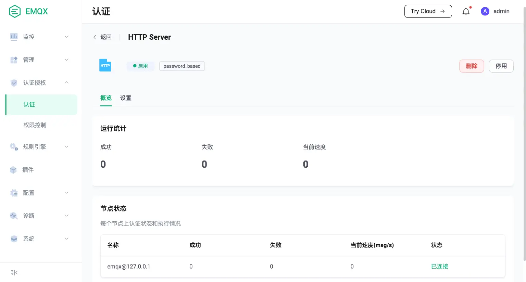Image resolution: width=526 pixels, height=282 pixels.
Task: Click the 停用 disable button
Action: 501,66
